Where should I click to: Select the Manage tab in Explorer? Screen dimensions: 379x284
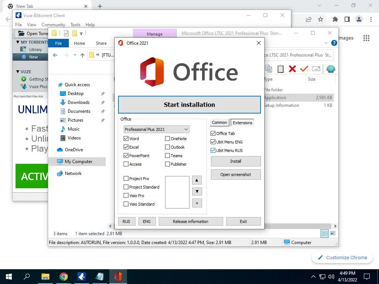coord(155,34)
